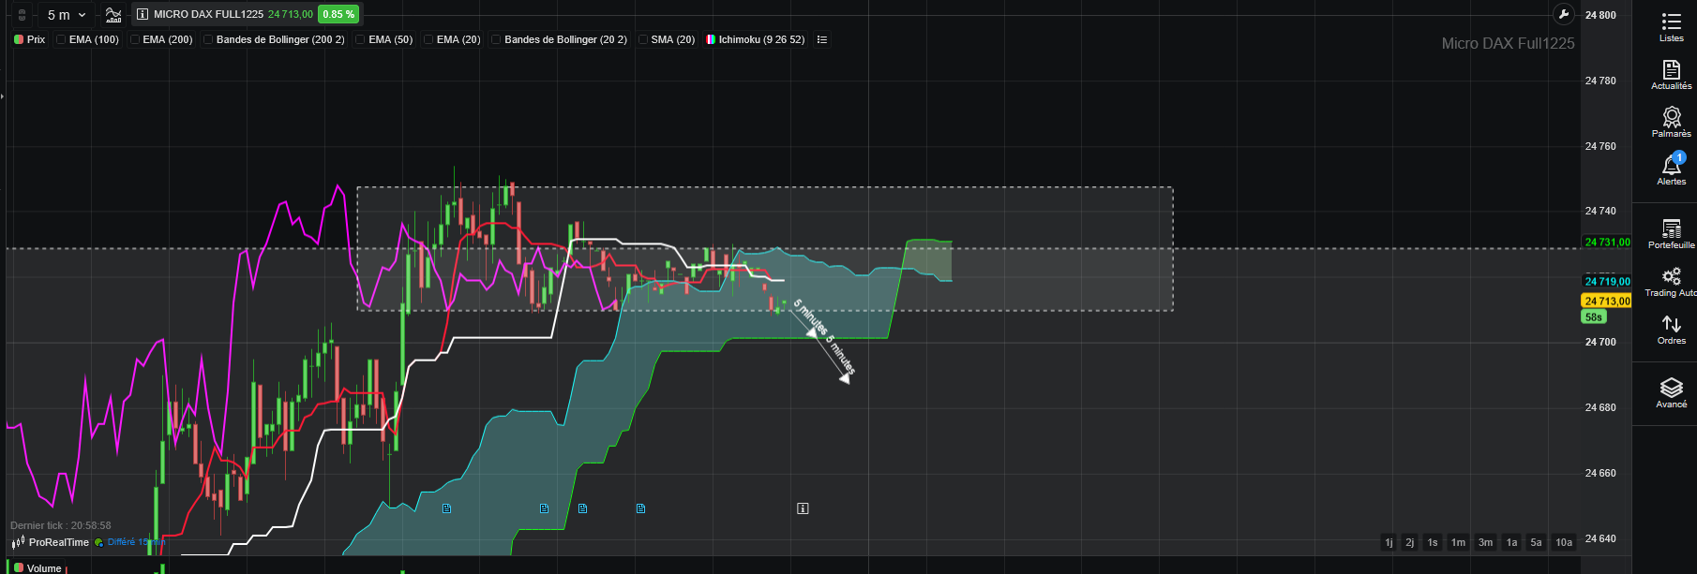Open the indicator list menu icon
The height and width of the screenshot is (574, 1697).
pos(822,39)
